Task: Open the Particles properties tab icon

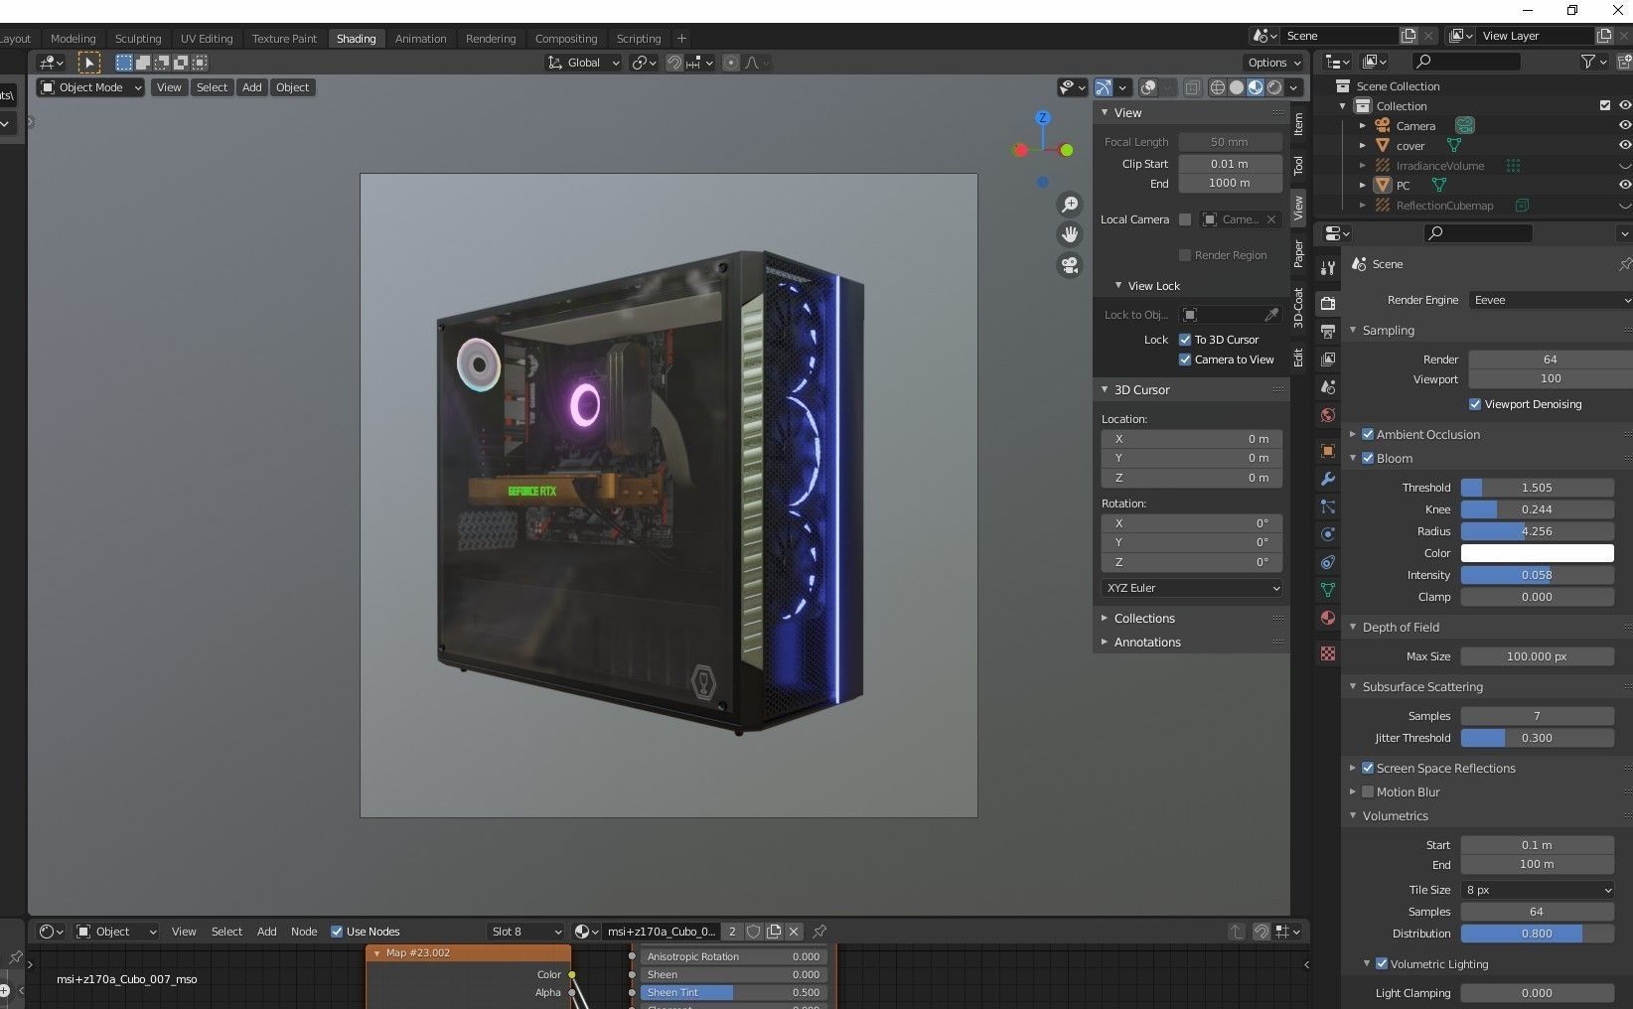Action: [1328, 506]
